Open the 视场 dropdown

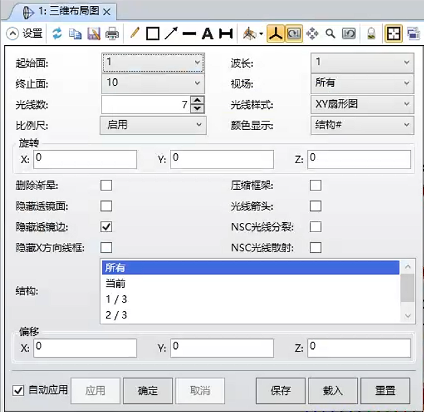362,83
